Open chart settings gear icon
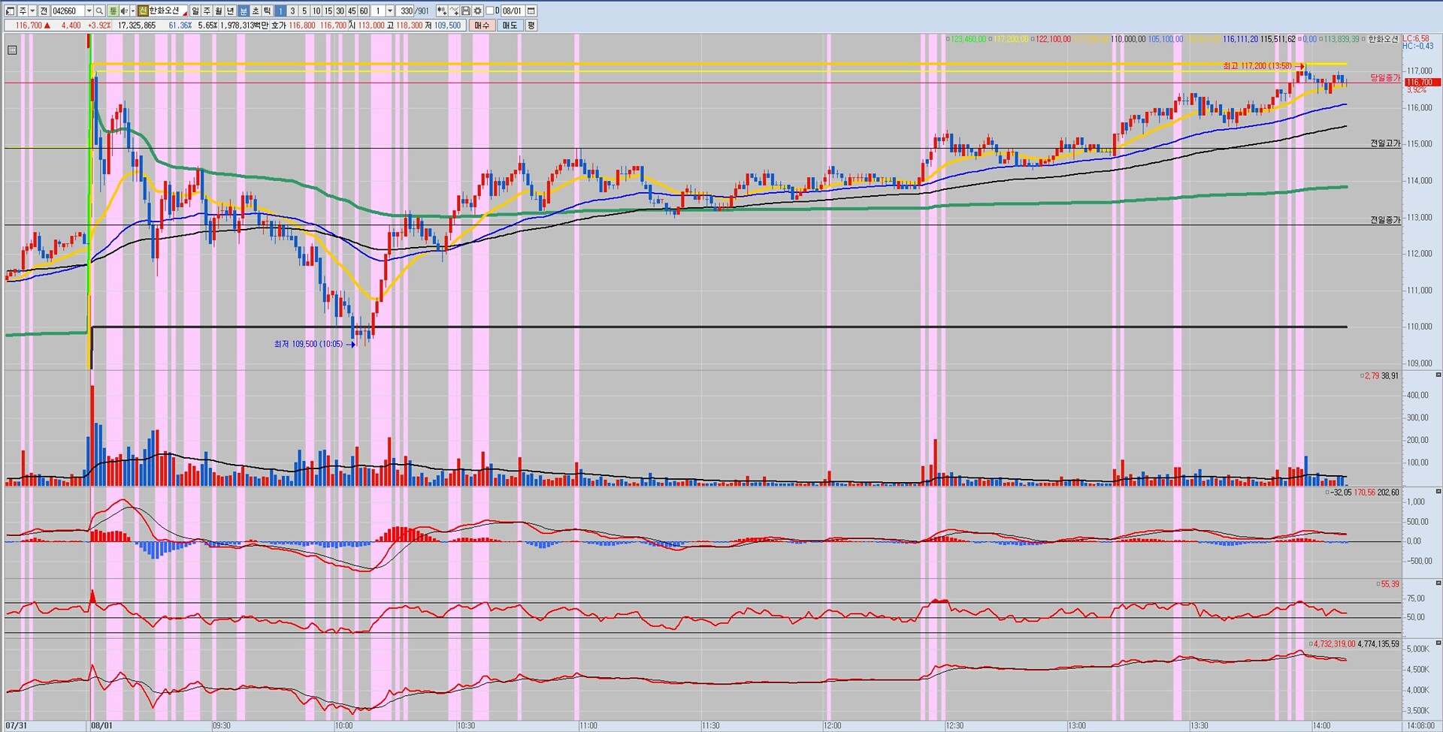This screenshot has height=732, width=1443. point(477,11)
